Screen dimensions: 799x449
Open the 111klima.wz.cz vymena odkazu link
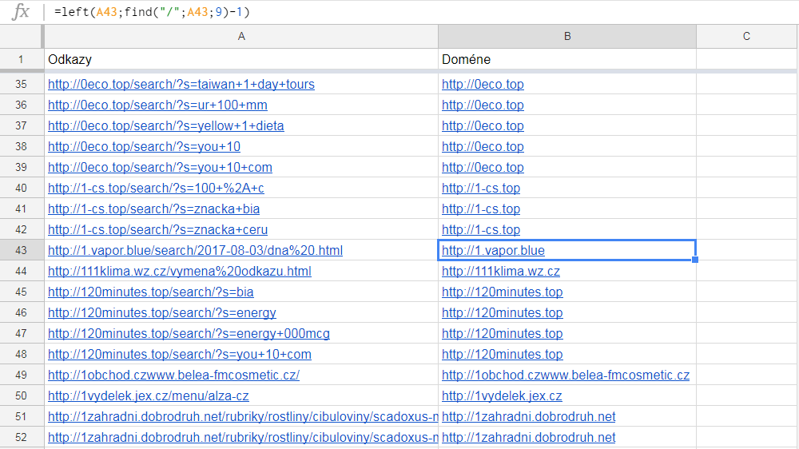point(180,271)
